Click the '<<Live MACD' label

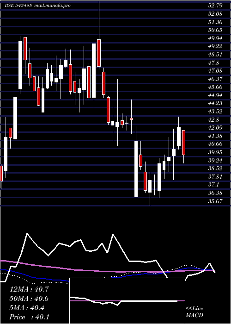coord(195,312)
